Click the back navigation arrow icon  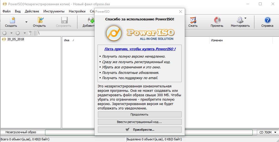pos(5,33)
